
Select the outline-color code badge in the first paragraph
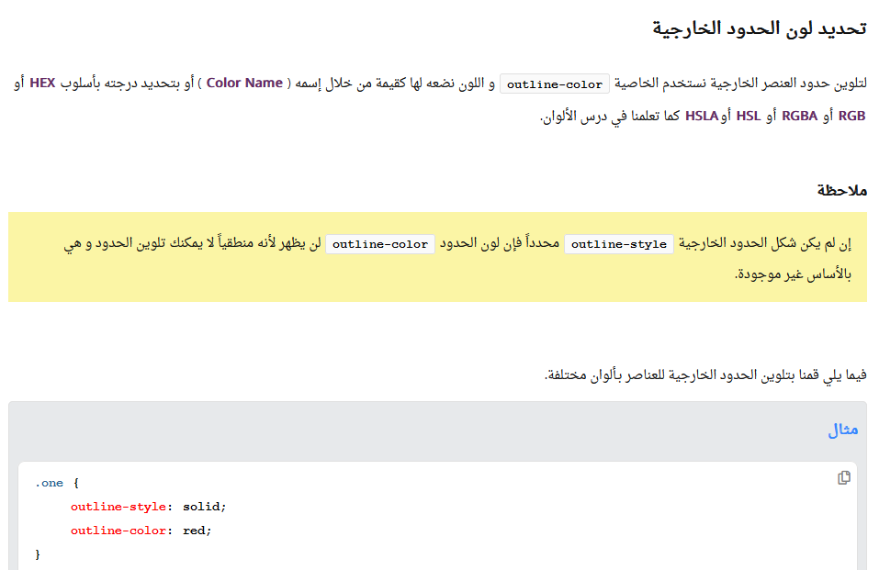pyautogui.click(x=554, y=83)
